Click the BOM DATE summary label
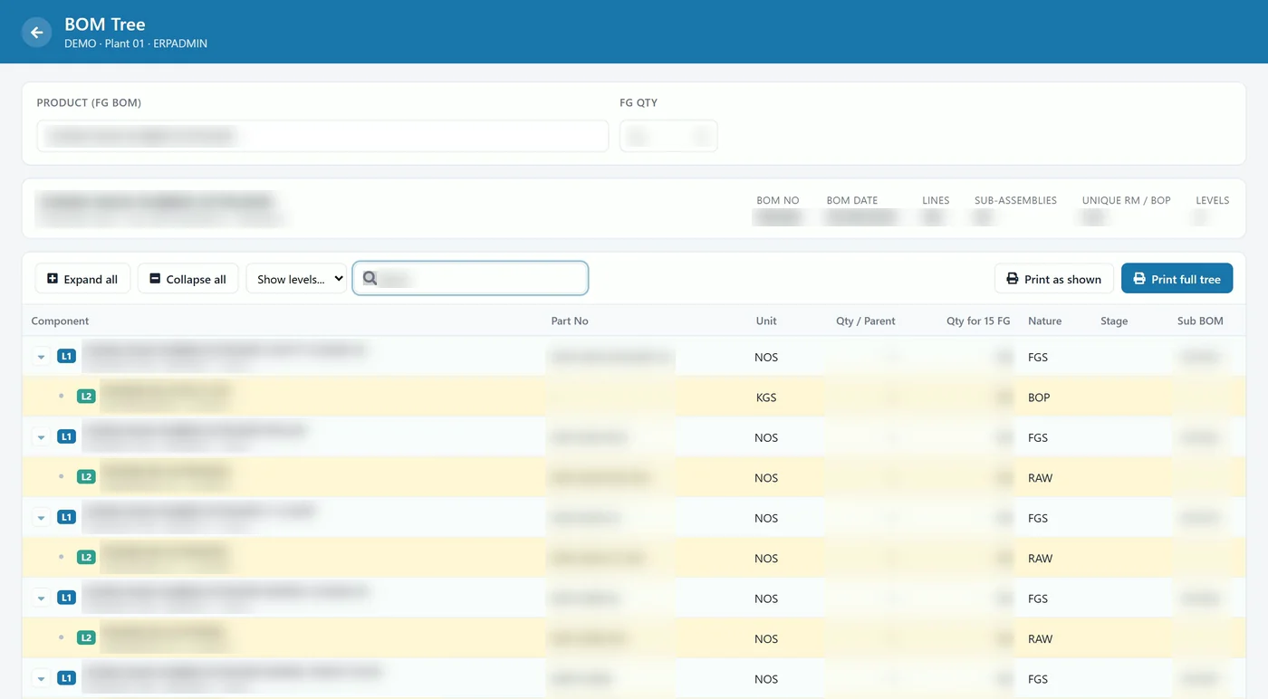The height and width of the screenshot is (699, 1268). [852, 200]
